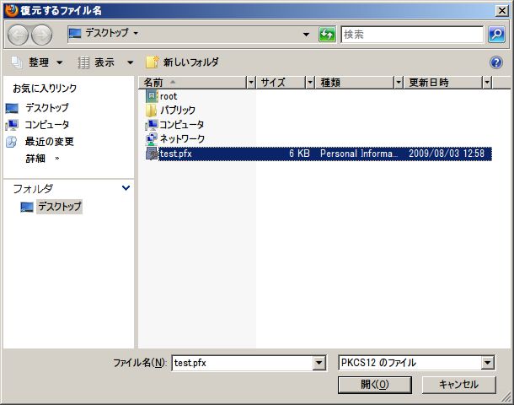Click 最近の変更 favorite link text
This screenshot has height=405, width=514.
[49, 142]
